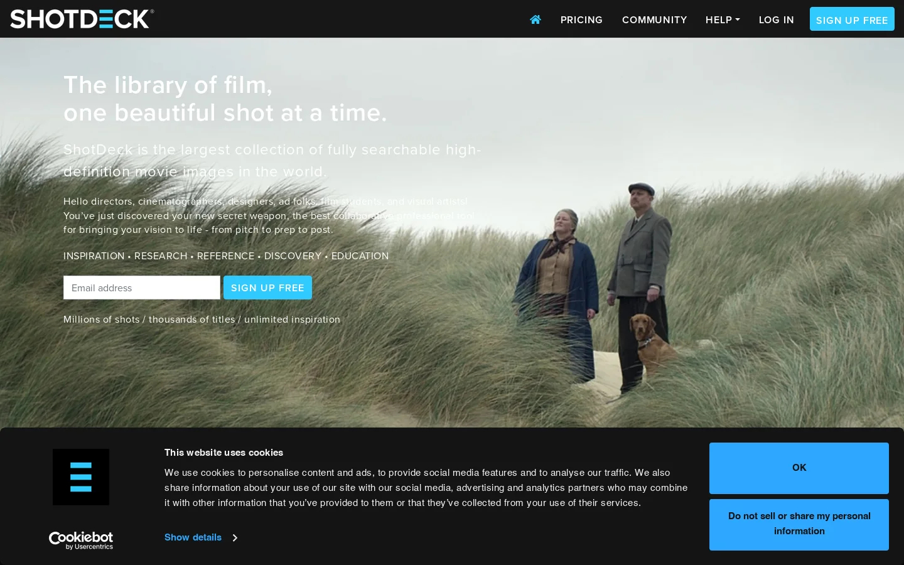Choose Do not sell or share my personal information
The image size is (904, 565).
[x=799, y=525]
